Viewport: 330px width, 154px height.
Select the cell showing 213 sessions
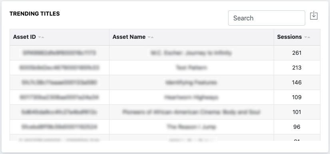tap(297, 68)
